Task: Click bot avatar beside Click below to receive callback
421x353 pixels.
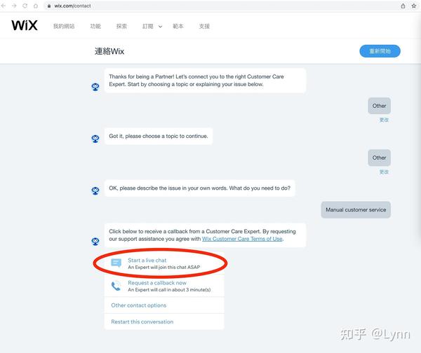Action: (x=95, y=241)
